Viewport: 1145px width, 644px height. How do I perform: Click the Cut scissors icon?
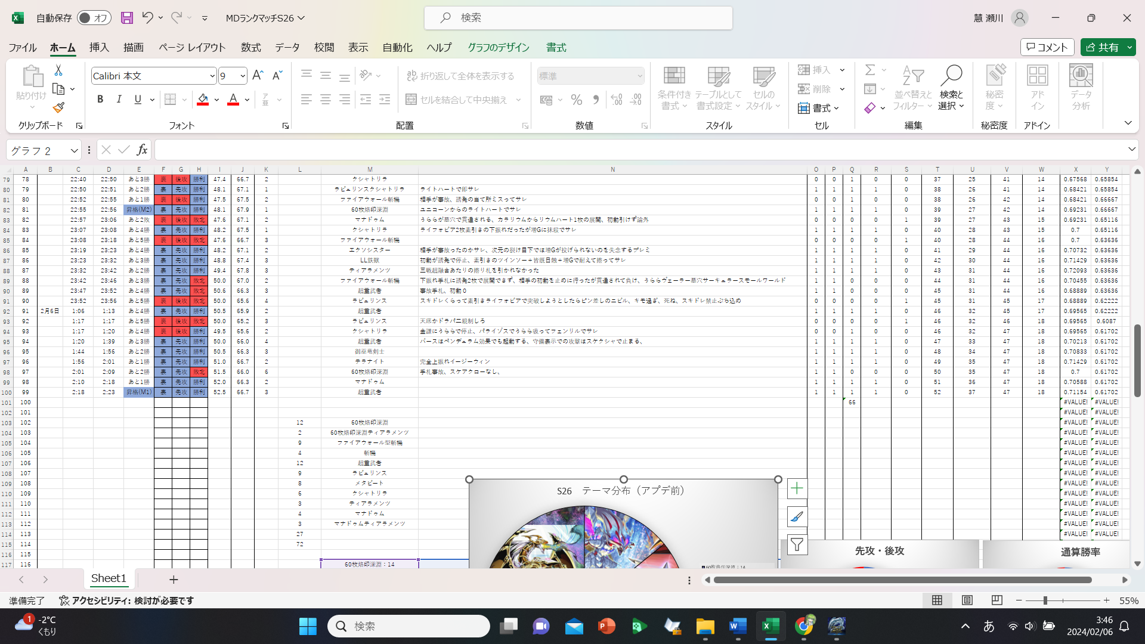[58, 70]
